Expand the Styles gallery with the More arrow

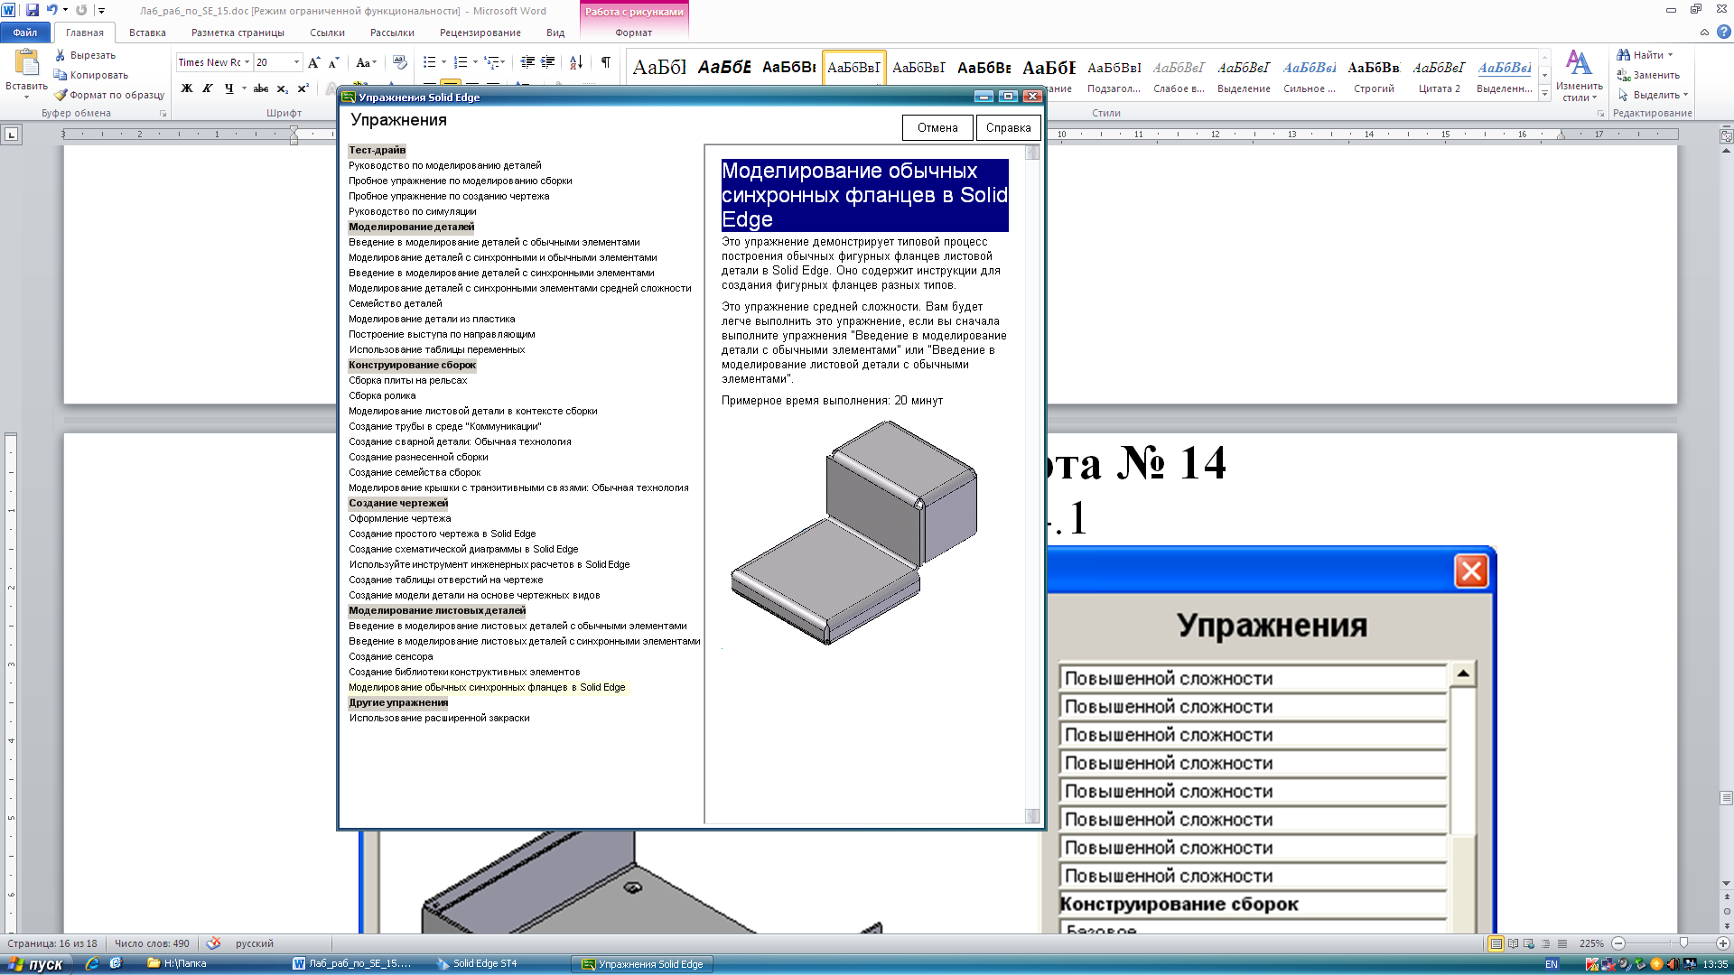[1545, 93]
